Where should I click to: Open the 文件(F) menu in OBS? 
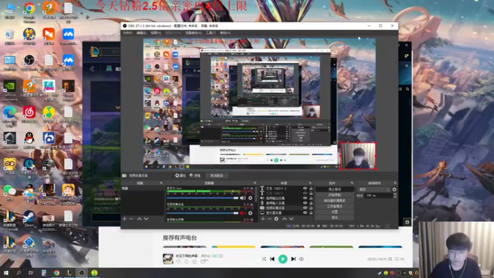[x=127, y=33]
